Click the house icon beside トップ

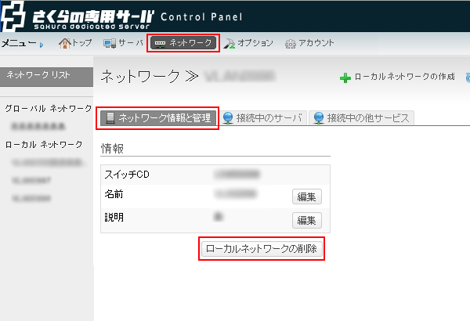[65, 44]
